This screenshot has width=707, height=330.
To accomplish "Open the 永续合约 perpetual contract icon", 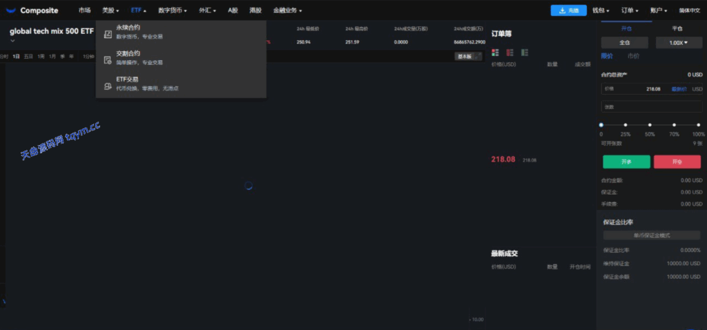I will (x=107, y=32).
